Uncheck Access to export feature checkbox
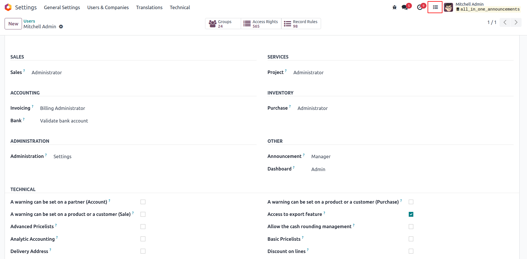The image size is (527, 259). pos(411,214)
